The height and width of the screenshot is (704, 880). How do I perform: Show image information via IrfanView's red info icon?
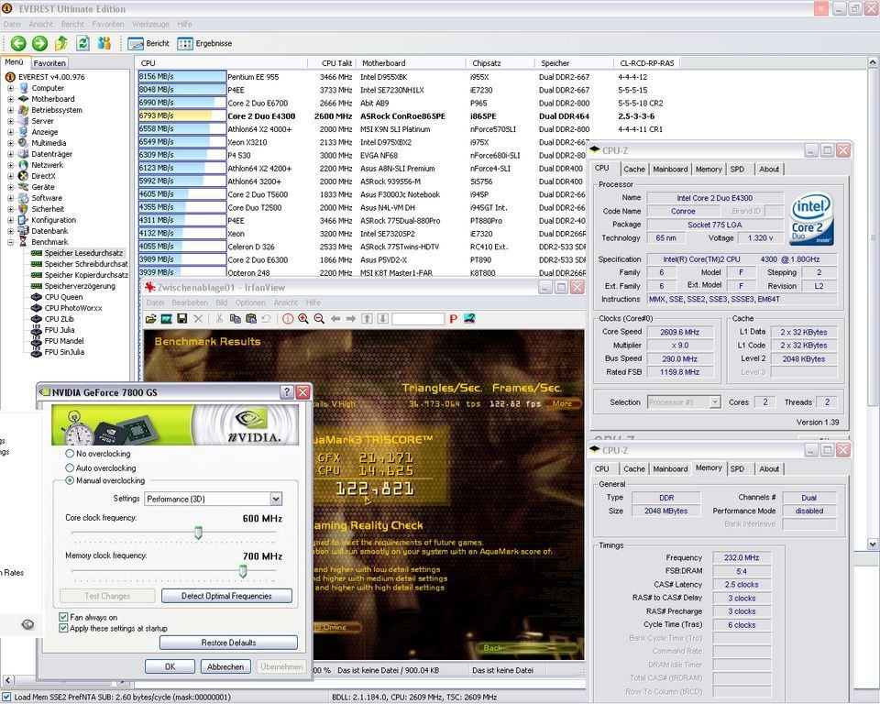(x=288, y=319)
